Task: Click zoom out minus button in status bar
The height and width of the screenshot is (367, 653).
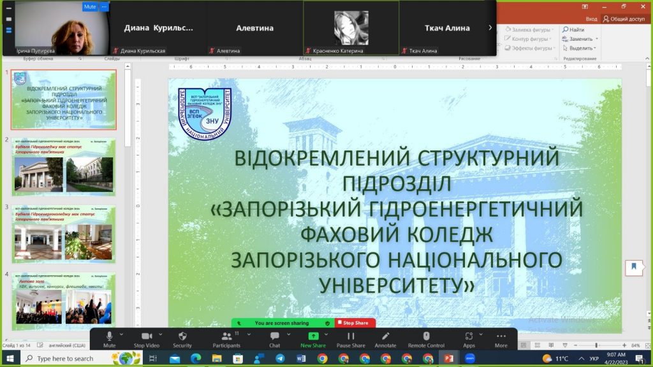Action: [576, 345]
